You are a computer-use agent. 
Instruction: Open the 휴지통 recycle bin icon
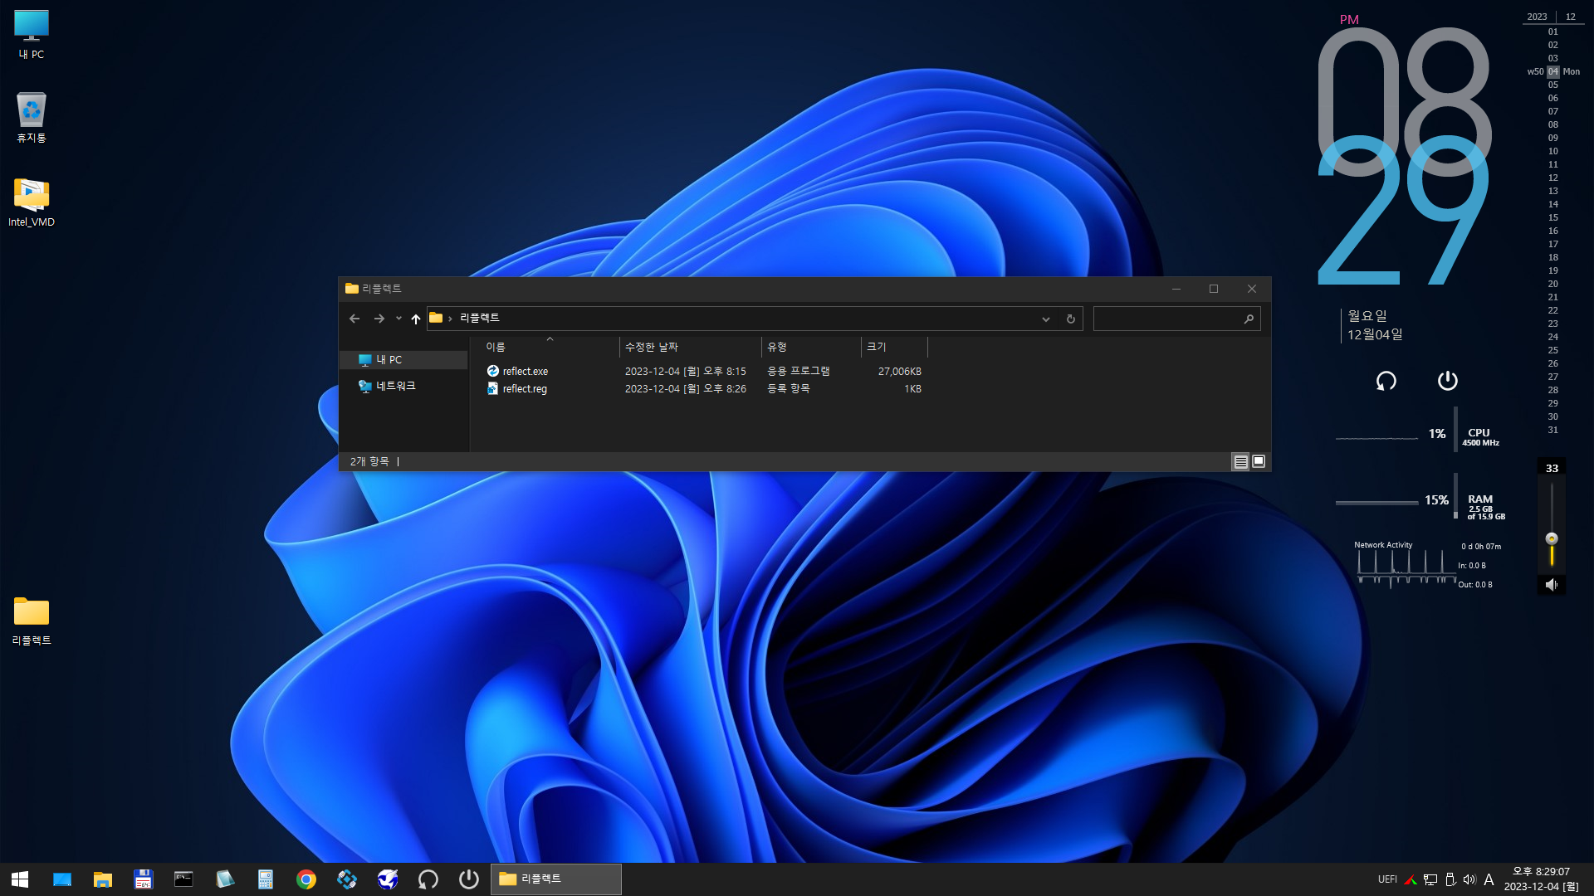[32, 118]
